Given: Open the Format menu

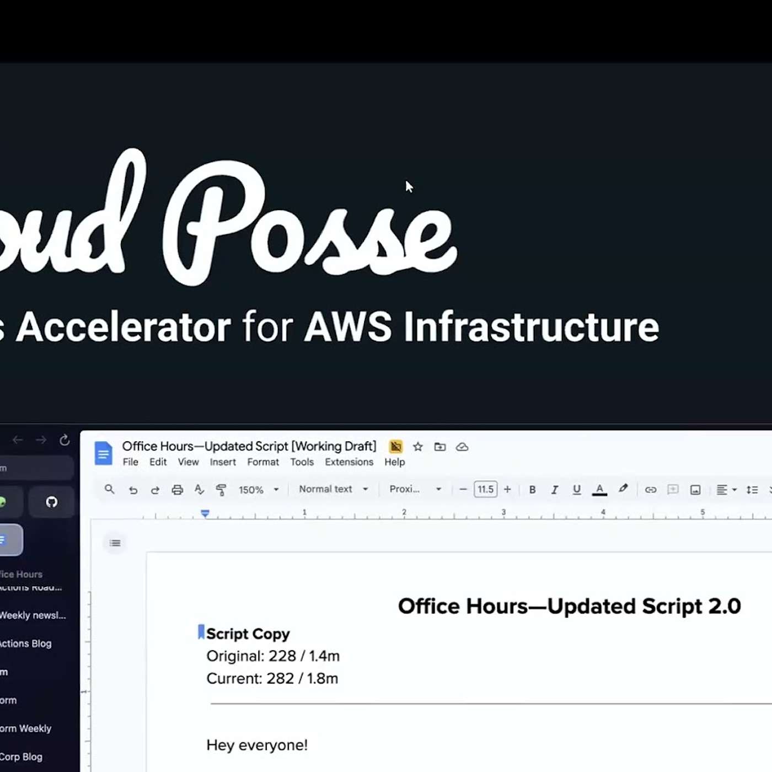Looking at the screenshot, I should pos(262,462).
